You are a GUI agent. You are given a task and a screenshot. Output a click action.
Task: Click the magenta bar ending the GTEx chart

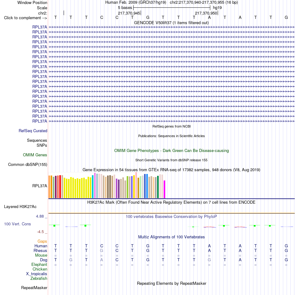(164, 189)
